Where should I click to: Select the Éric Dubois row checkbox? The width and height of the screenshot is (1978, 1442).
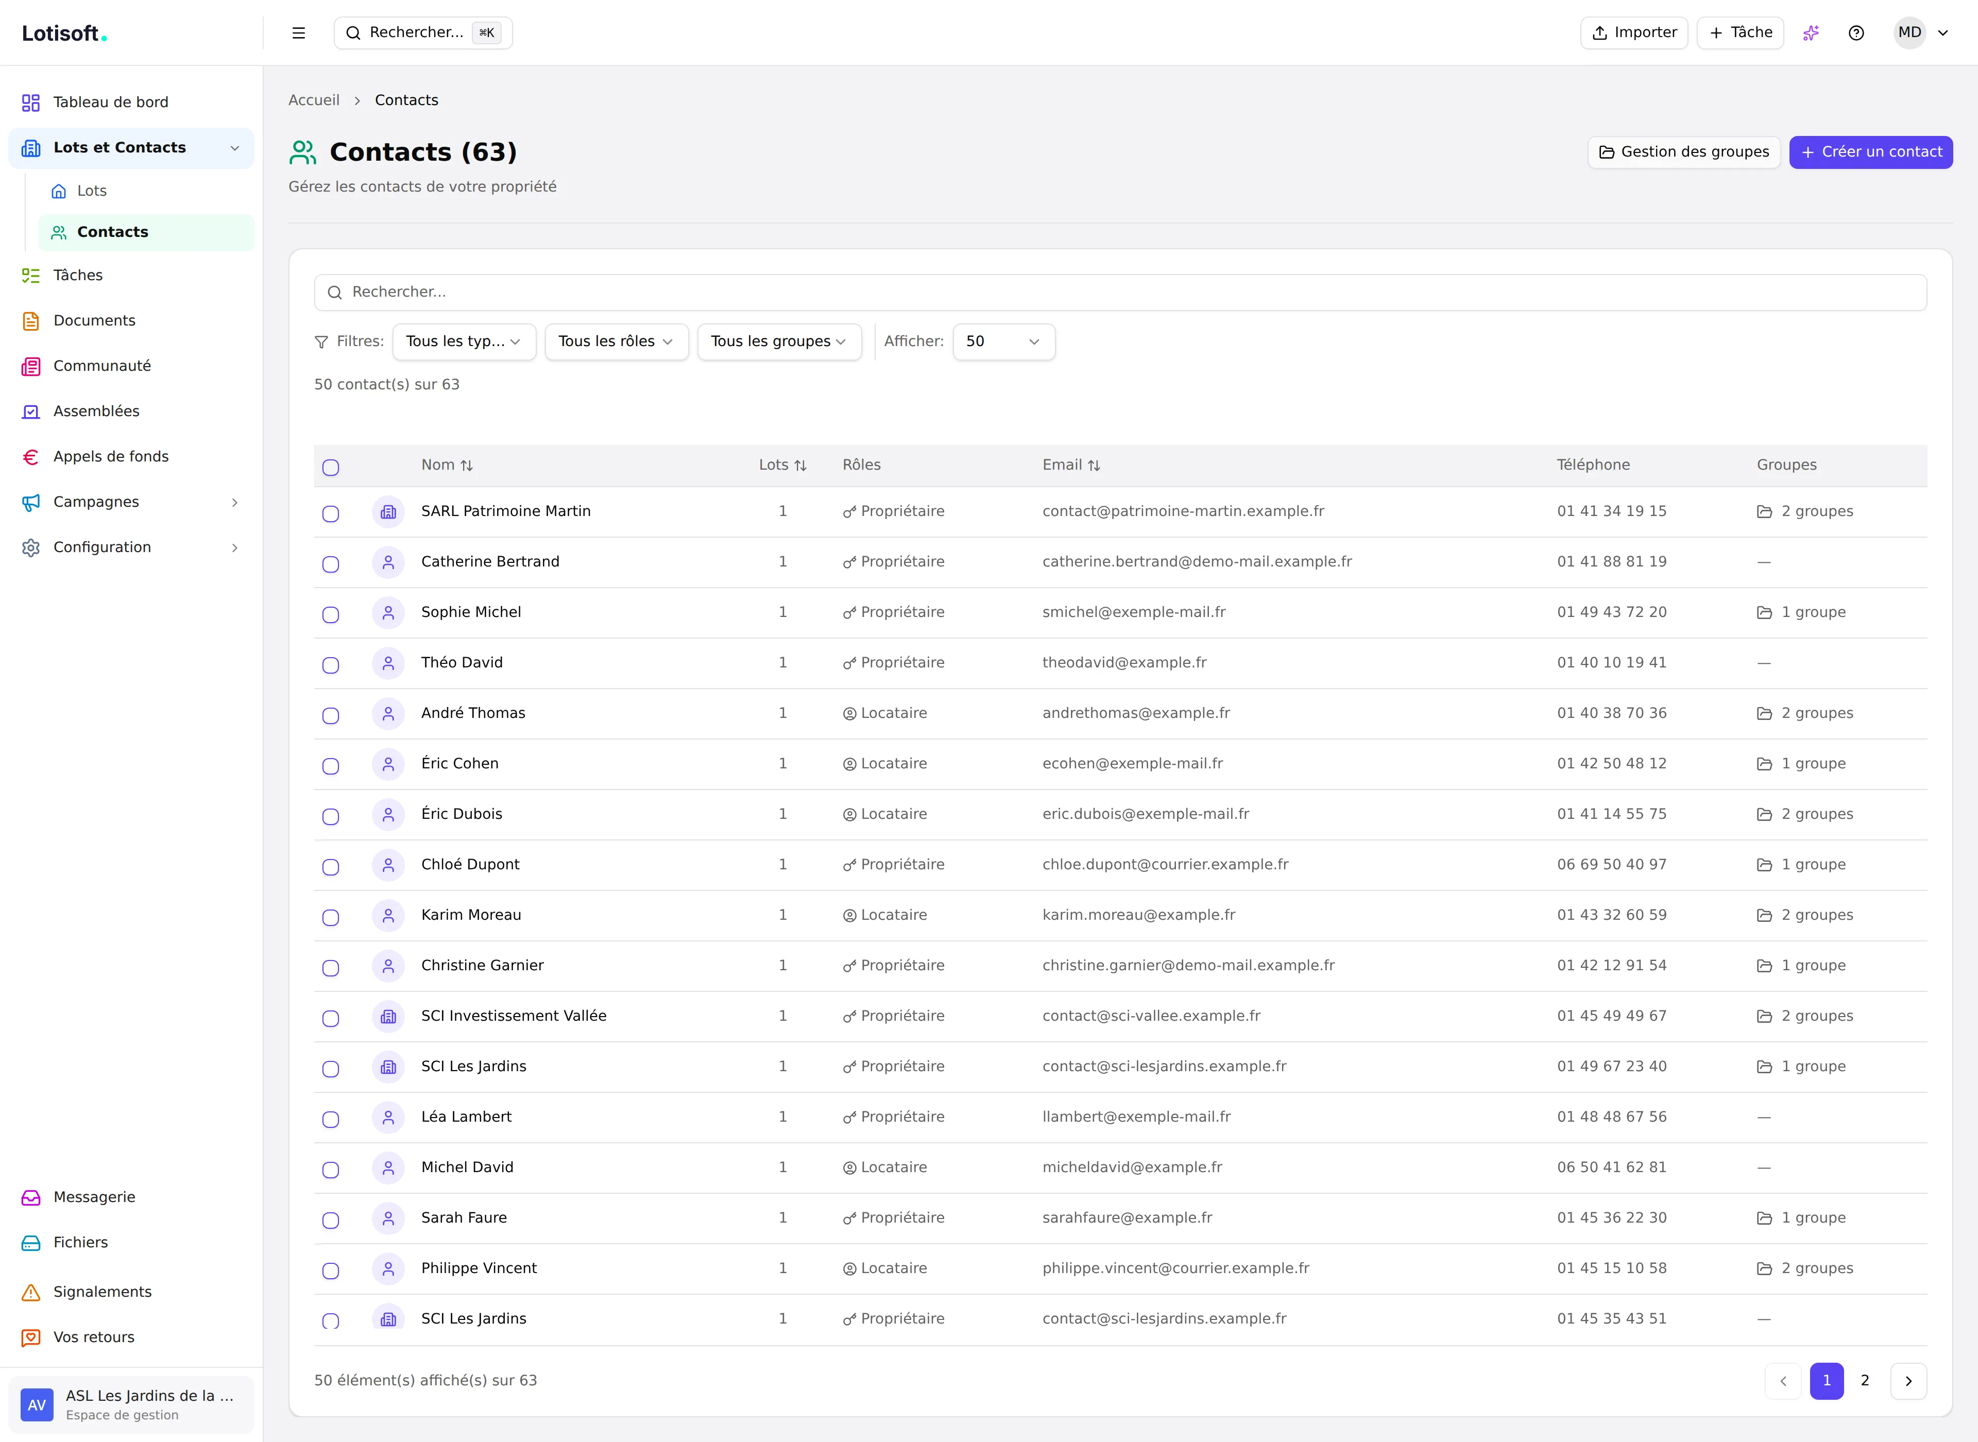click(x=331, y=817)
